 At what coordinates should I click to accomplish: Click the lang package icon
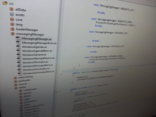click(12, 24)
